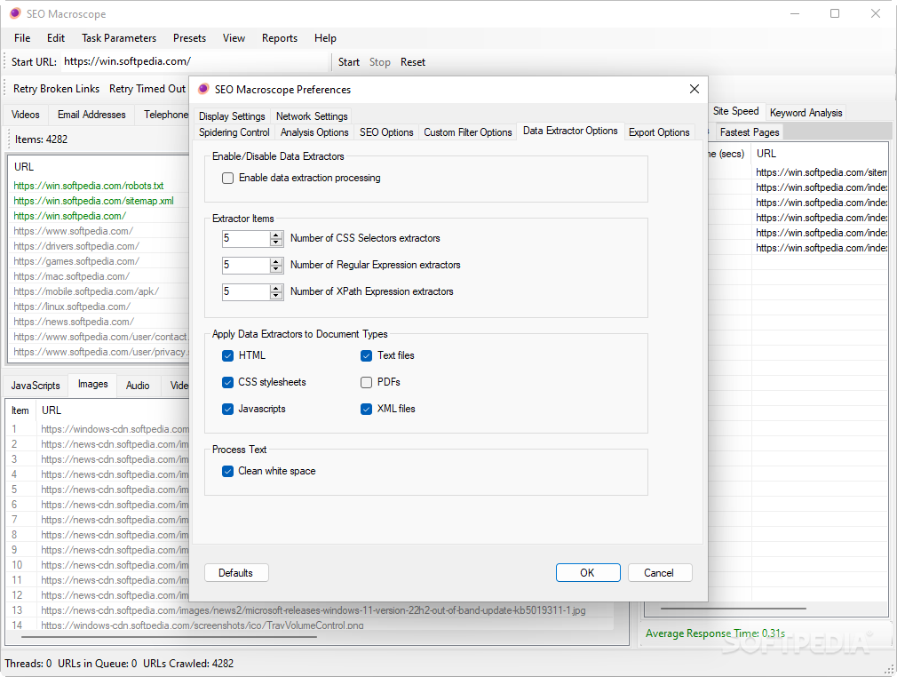This screenshot has height=677, width=897.
Task: Open the Email Addresses tab
Action: coord(91,115)
